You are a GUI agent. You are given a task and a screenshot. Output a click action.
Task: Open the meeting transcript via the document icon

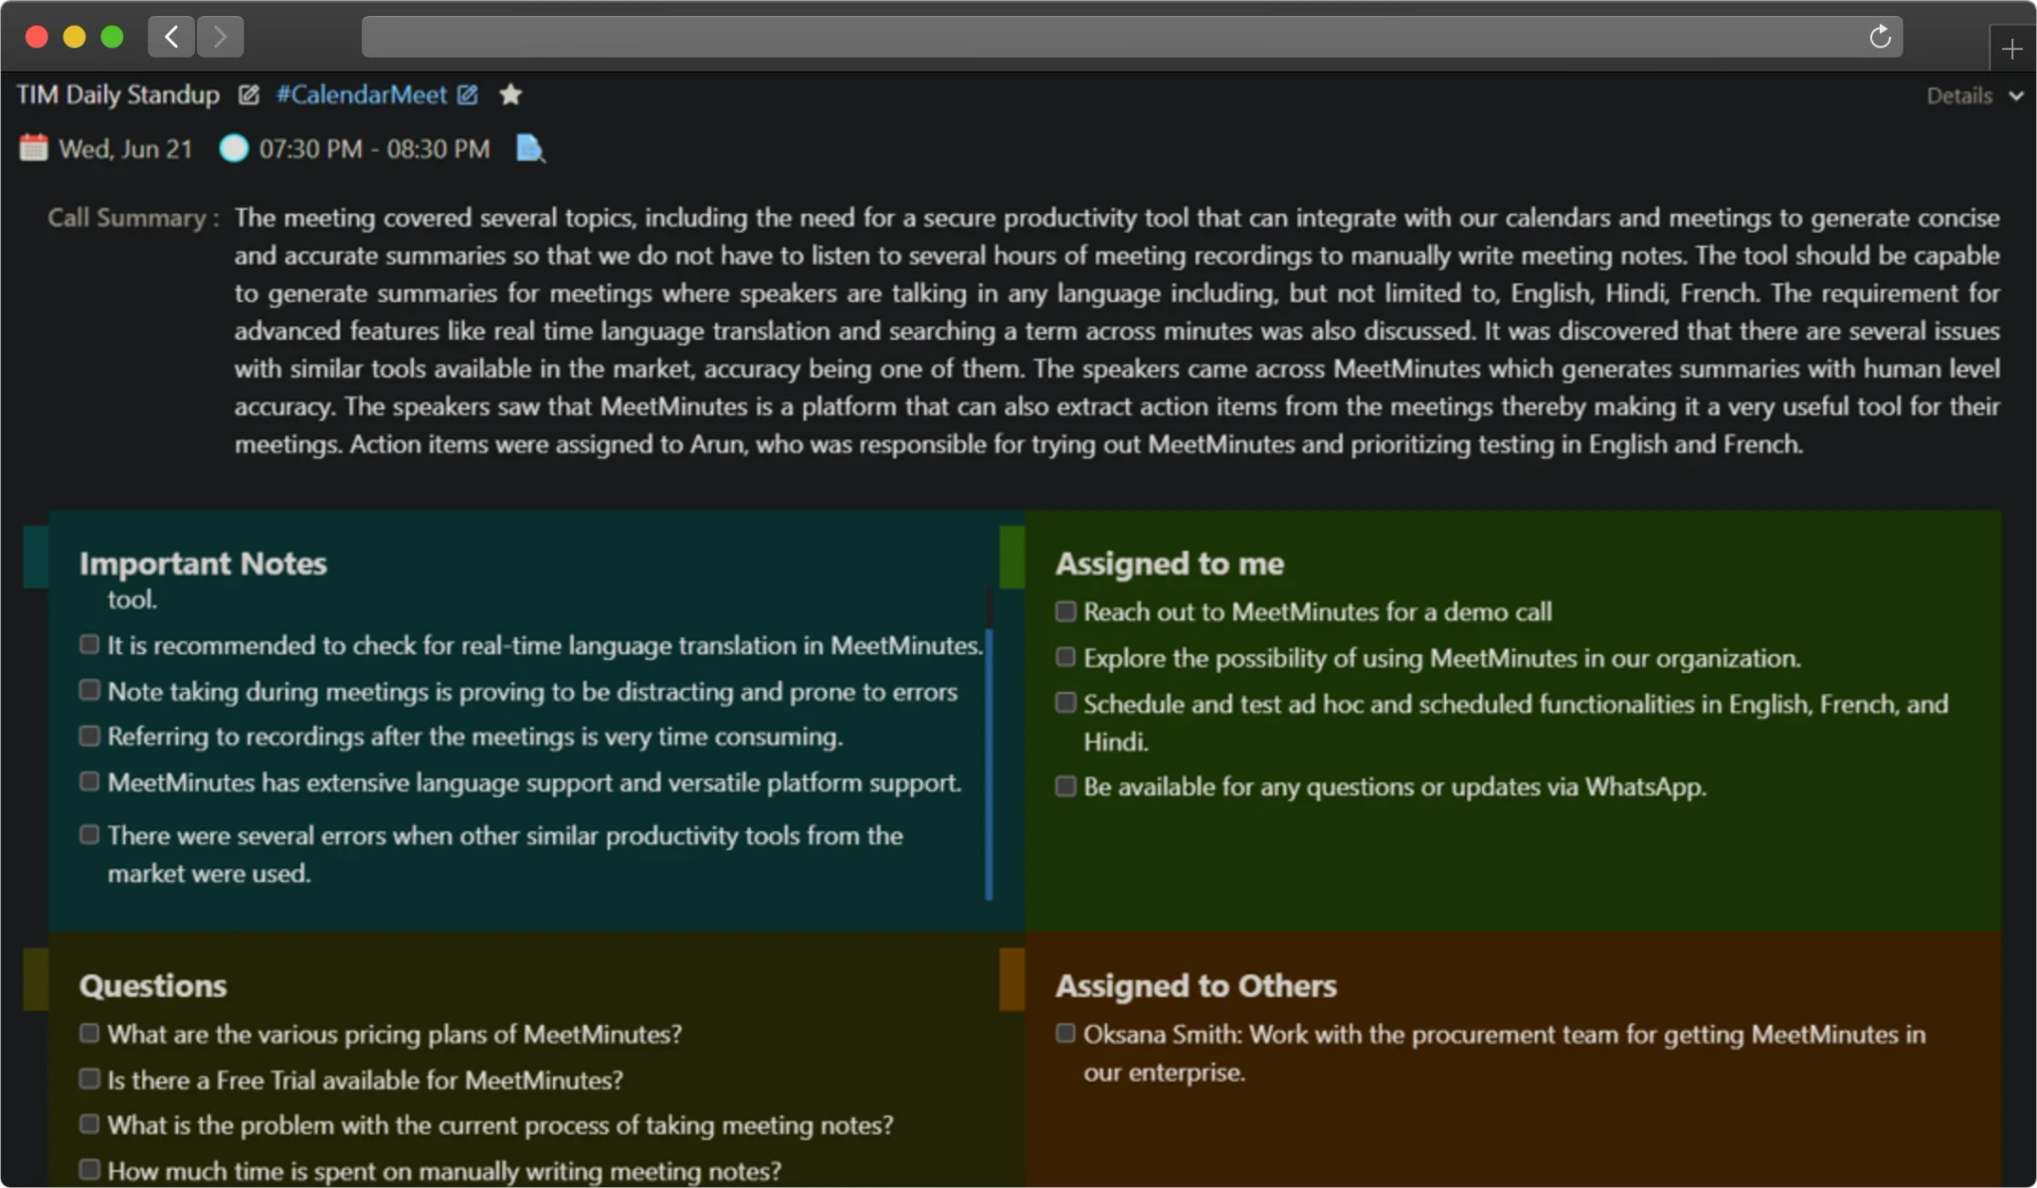pyautogui.click(x=528, y=148)
